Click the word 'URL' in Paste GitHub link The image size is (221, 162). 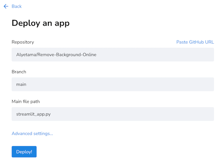pos(209,42)
